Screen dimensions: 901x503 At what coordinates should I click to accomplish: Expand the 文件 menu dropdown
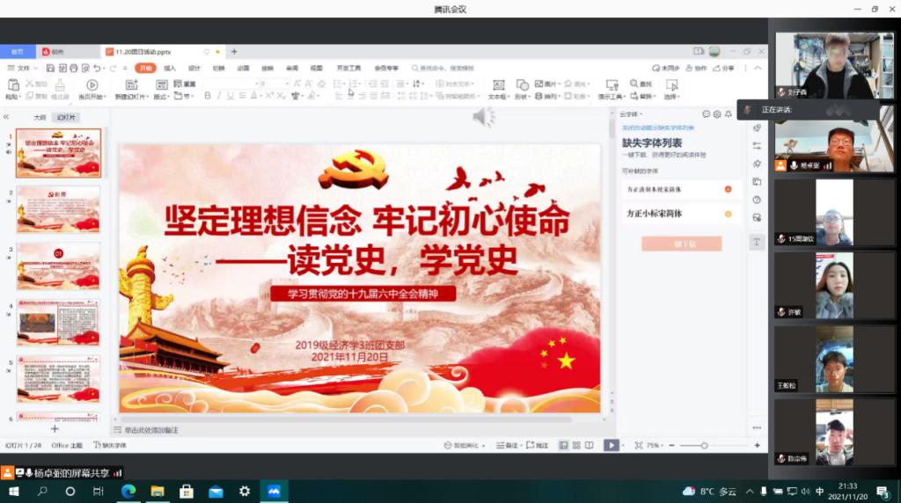[x=34, y=68]
